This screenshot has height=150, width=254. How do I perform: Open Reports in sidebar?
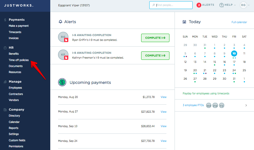click(14, 128)
